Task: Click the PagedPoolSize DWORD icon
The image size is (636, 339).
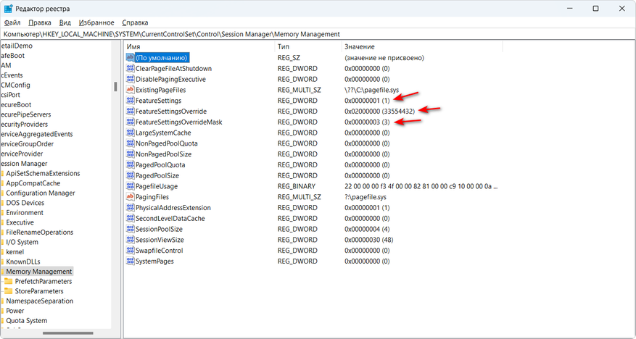Action: pyautogui.click(x=131, y=175)
